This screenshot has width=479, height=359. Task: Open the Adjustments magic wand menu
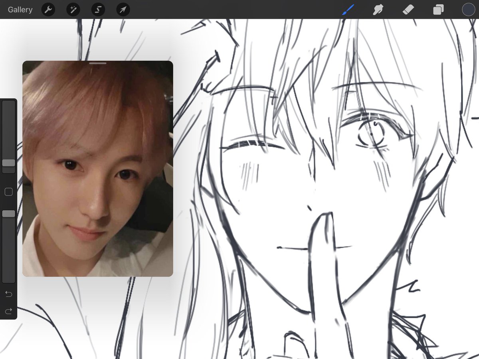pyautogui.click(x=73, y=10)
